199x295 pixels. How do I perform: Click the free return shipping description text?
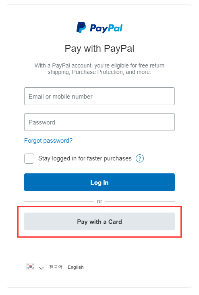point(99,69)
